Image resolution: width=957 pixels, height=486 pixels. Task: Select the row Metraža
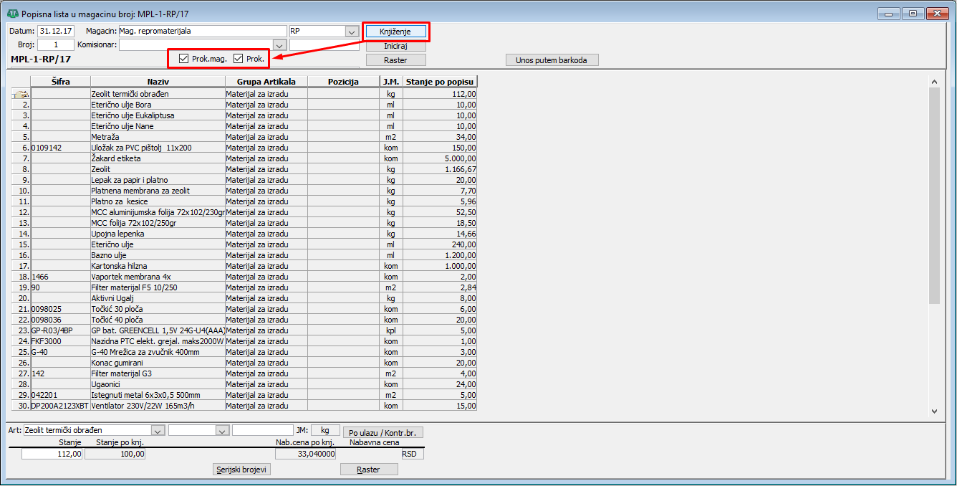point(245,137)
